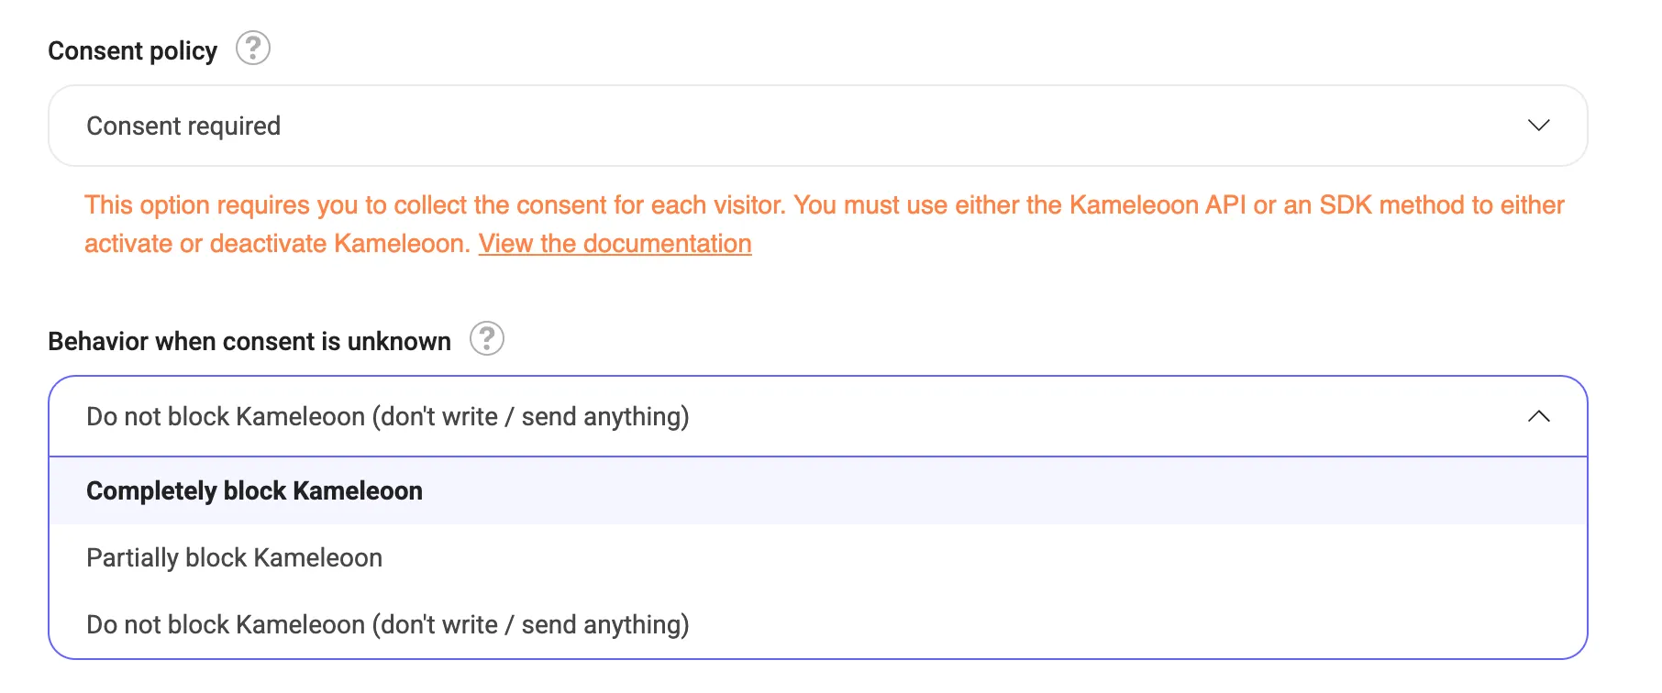Click "activate or deactivate Kameleoon" warning text
The width and height of the screenshot is (1662, 693).
click(x=277, y=244)
